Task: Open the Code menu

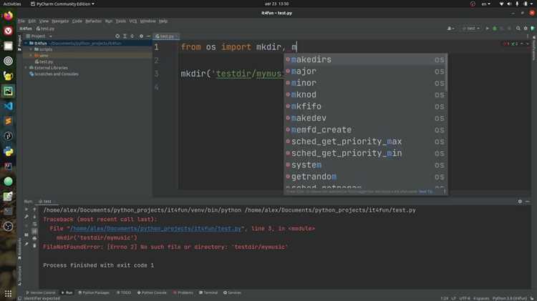Action: 77,21
